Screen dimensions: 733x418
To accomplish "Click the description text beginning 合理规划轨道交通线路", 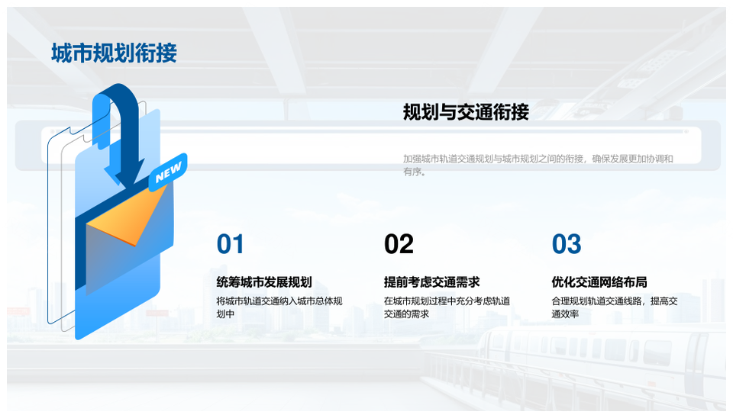I will 615,307.
